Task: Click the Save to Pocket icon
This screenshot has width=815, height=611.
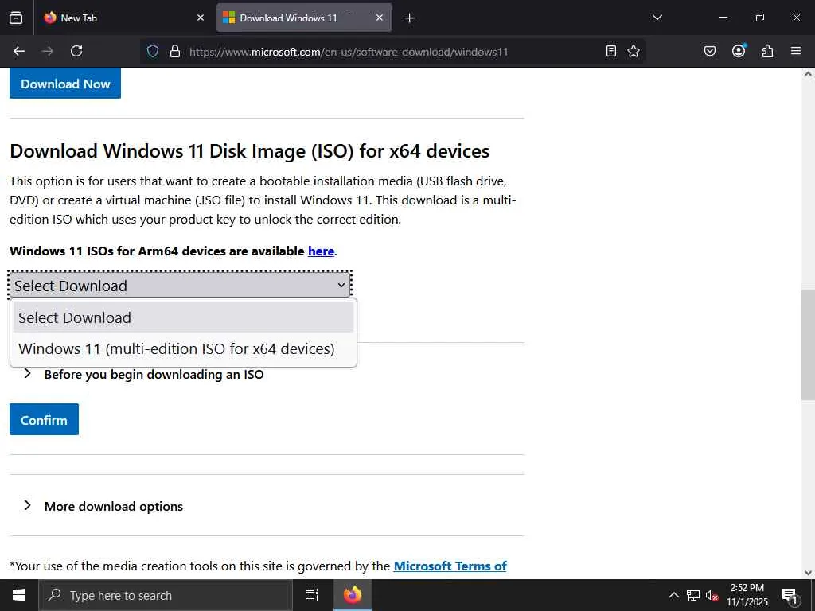Action: pyautogui.click(x=710, y=51)
